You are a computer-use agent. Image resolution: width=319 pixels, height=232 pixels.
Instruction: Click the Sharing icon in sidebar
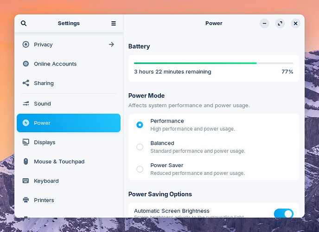click(x=26, y=83)
